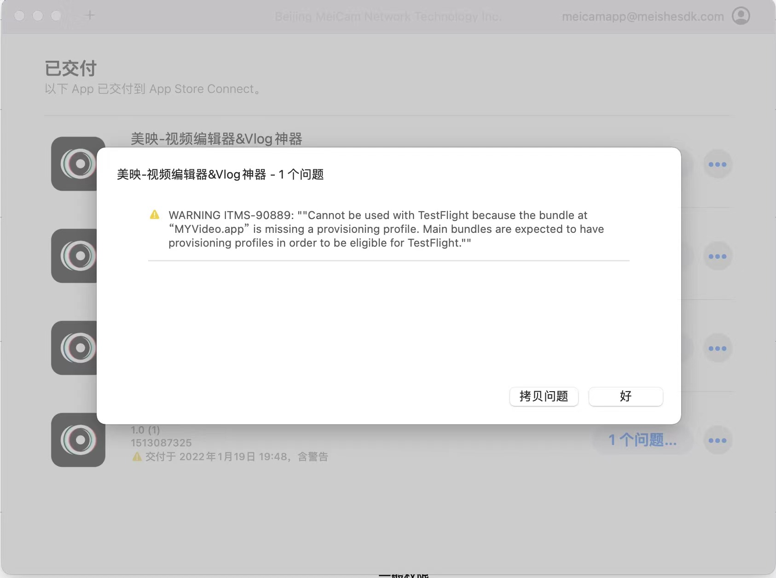The image size is (776, 578).
Task: Open the account profile icon
Action: [741, 16]
